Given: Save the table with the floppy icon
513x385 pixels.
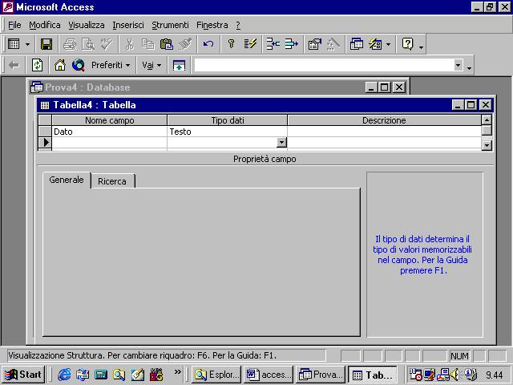Looking at the screenshot, I should pos(46,44).
